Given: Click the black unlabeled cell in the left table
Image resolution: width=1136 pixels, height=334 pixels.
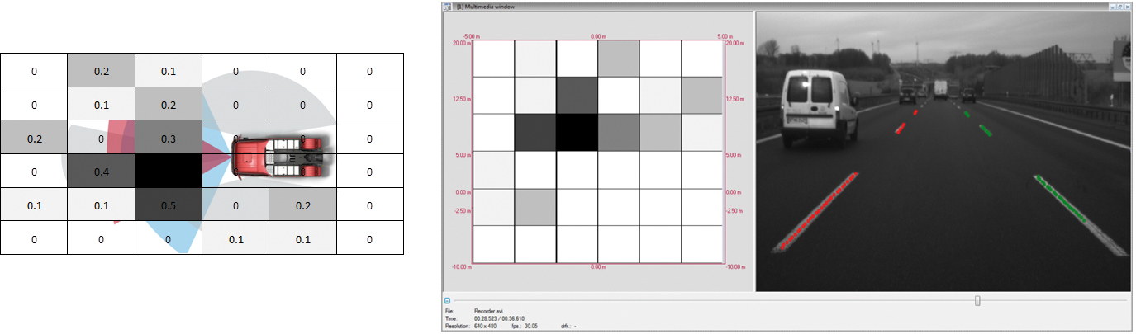Looking at the screenshot, I should 168,172.
